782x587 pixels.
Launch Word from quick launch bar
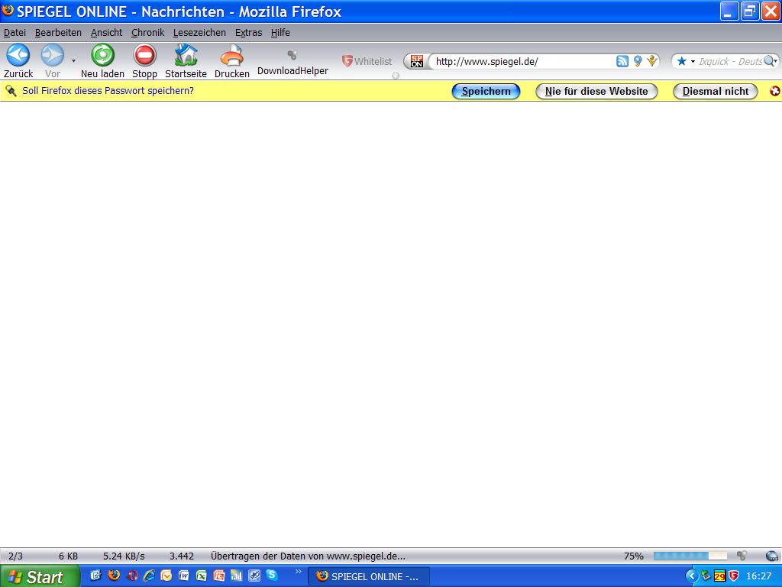[x=183, y=576]
